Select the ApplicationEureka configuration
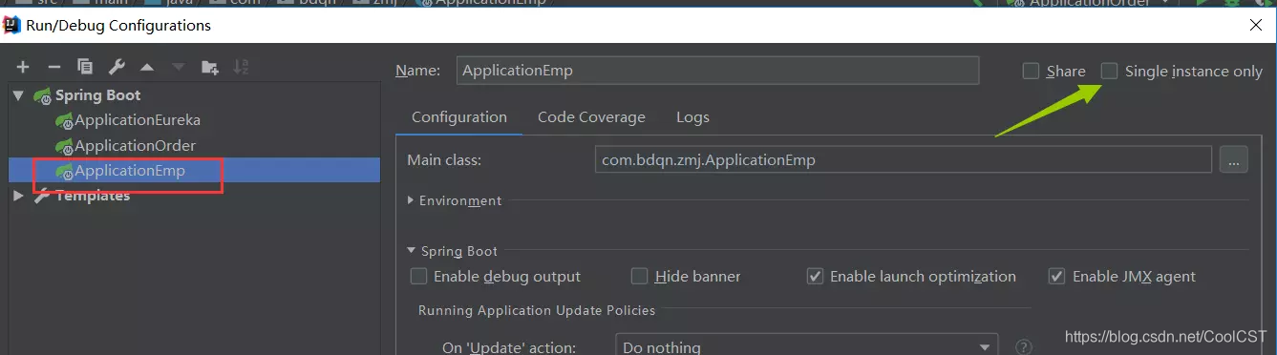 (138, 120)
